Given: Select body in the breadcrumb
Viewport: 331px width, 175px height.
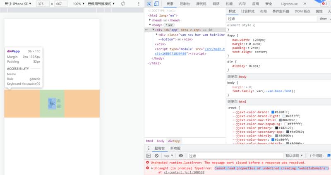Looking at the screenshot, I should pos(161,141).
